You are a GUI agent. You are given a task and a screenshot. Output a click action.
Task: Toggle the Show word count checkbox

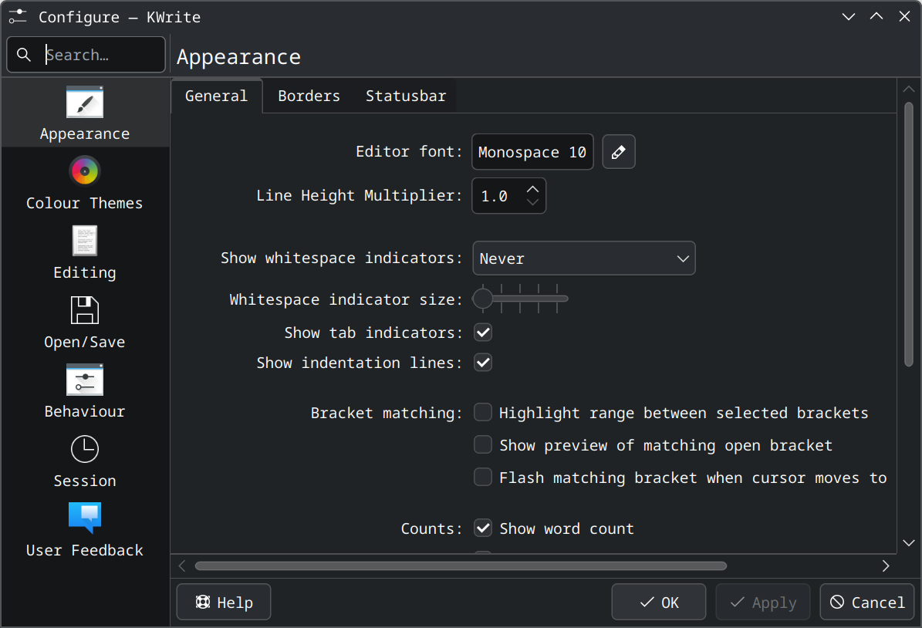tap(483, 528)
